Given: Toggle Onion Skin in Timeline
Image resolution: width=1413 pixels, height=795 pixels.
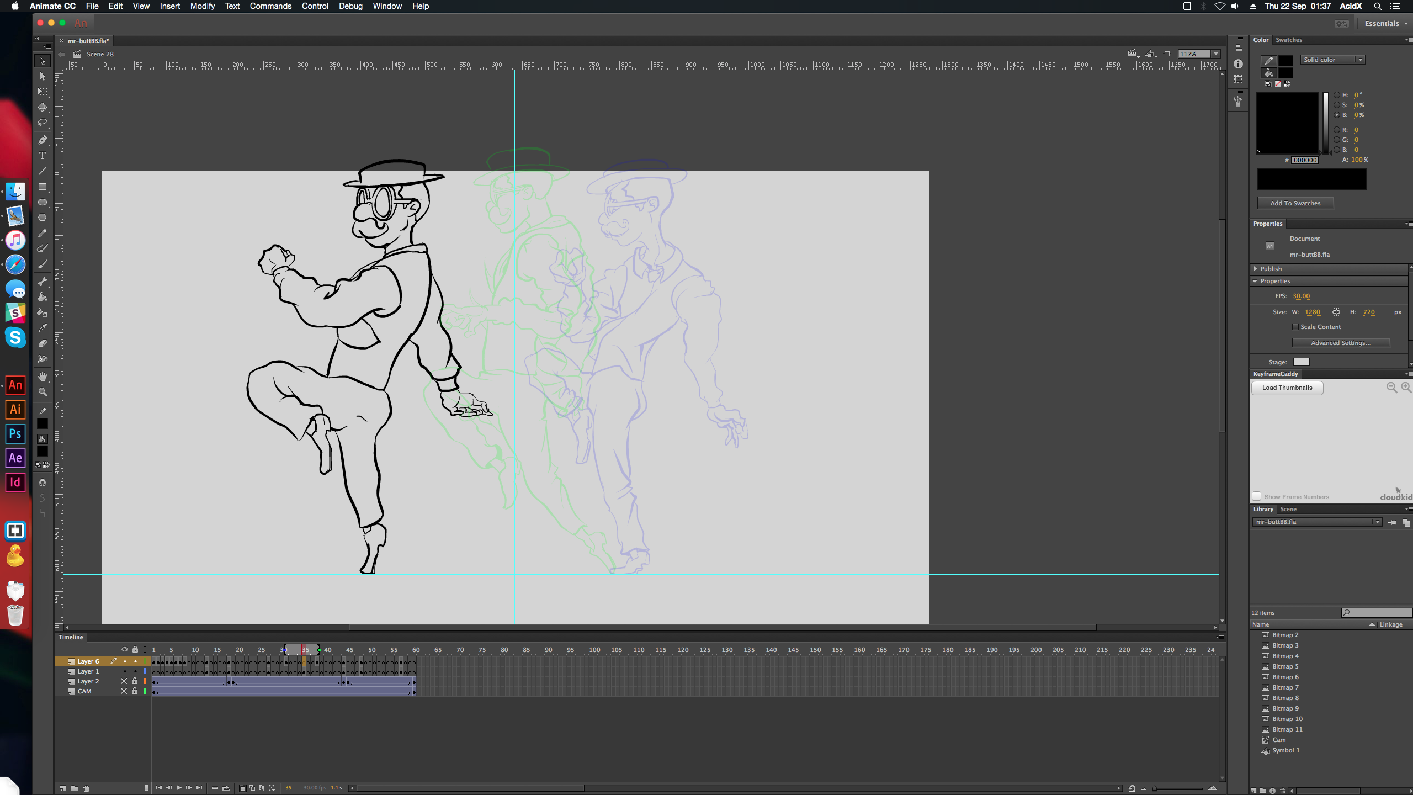Looking at the screenshot, I should [242, 788].
